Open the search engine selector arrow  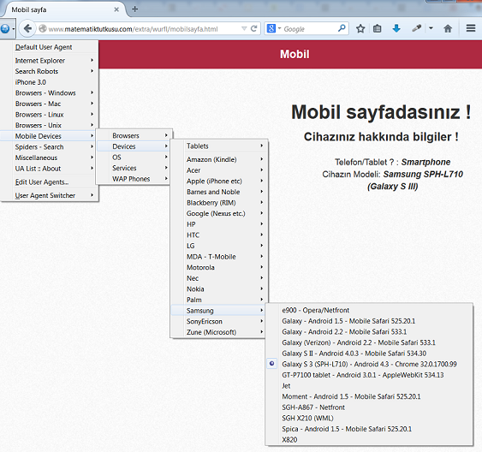tap(280, 28)
